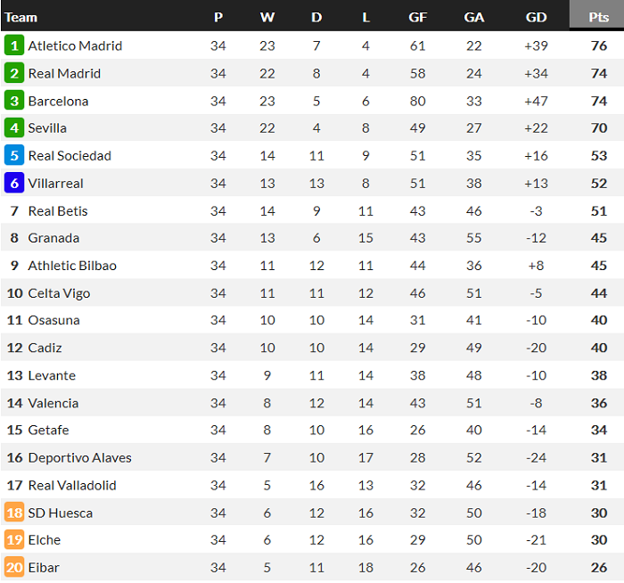Click Atletico Madrid's green position 1 badge

click(x=14, y=45)
